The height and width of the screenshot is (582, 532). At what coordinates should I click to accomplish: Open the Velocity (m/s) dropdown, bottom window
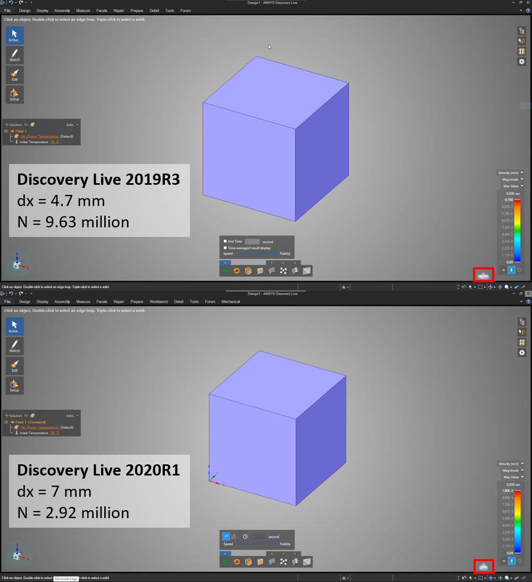point(511,464)
